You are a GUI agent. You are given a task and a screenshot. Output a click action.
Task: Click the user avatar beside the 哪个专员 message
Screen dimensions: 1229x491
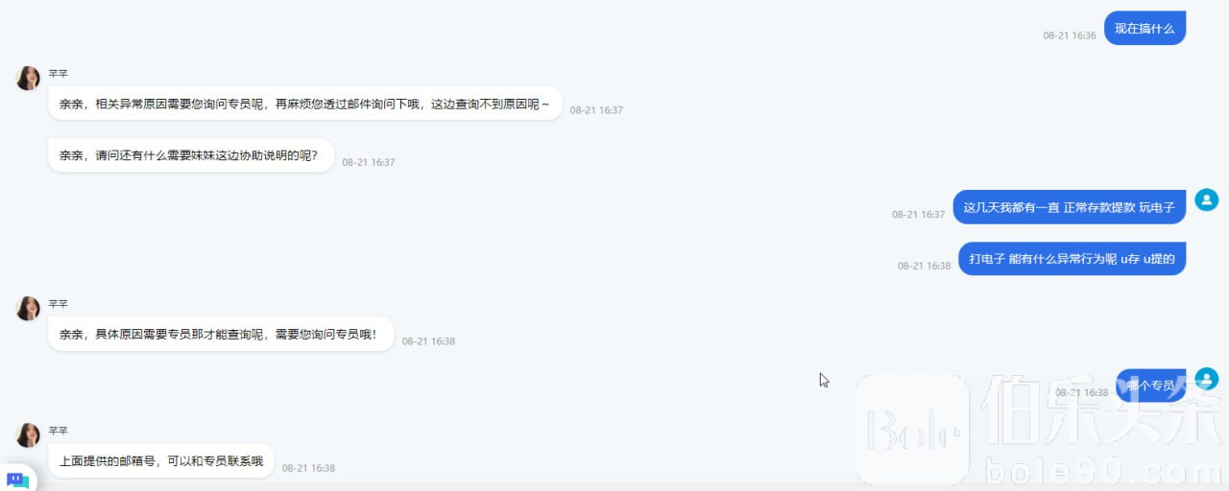coord(1206,379)
